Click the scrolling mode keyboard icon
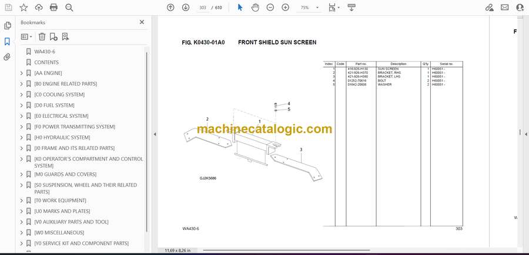The image size is (529, 255). (x=351, y=8)
